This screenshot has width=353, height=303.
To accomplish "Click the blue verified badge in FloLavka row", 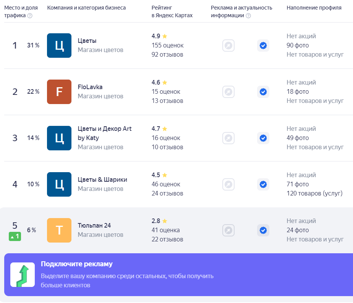I will (263, 92).
